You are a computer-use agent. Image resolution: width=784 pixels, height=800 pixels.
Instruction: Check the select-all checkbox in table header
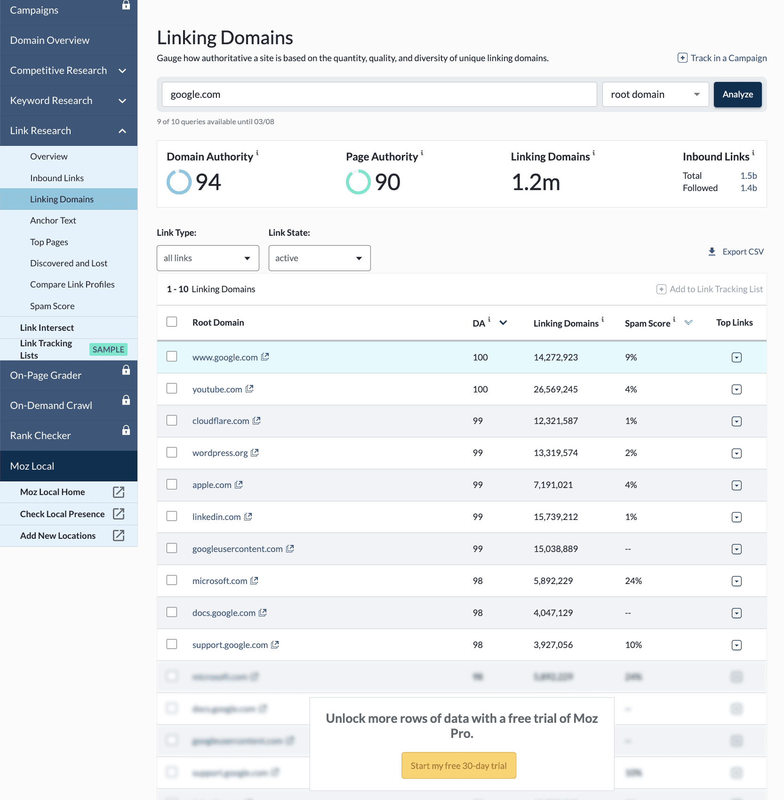coord(171,321)
